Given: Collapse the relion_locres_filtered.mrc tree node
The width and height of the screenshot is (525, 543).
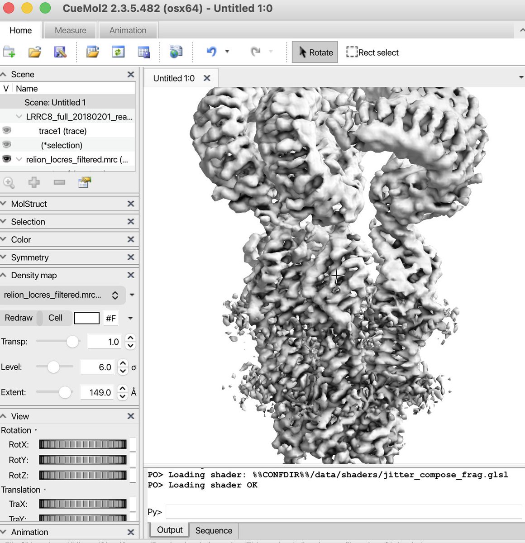Looking at the screenshot, I should tap(19, 159).
